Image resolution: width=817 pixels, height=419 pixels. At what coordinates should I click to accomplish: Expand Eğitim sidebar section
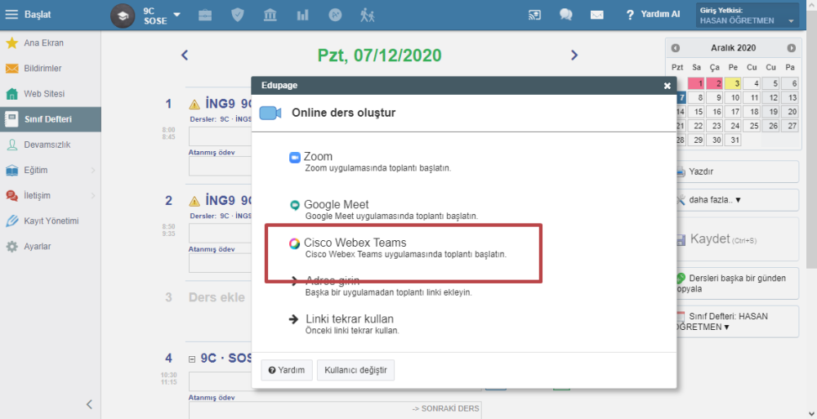point(51,171)
